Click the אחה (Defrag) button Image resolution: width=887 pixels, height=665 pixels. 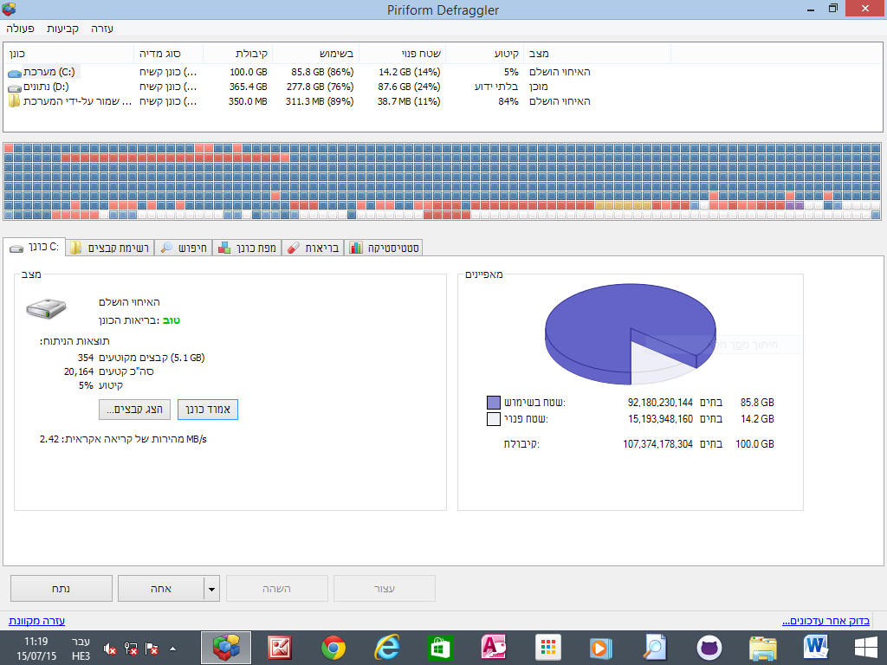160,589
